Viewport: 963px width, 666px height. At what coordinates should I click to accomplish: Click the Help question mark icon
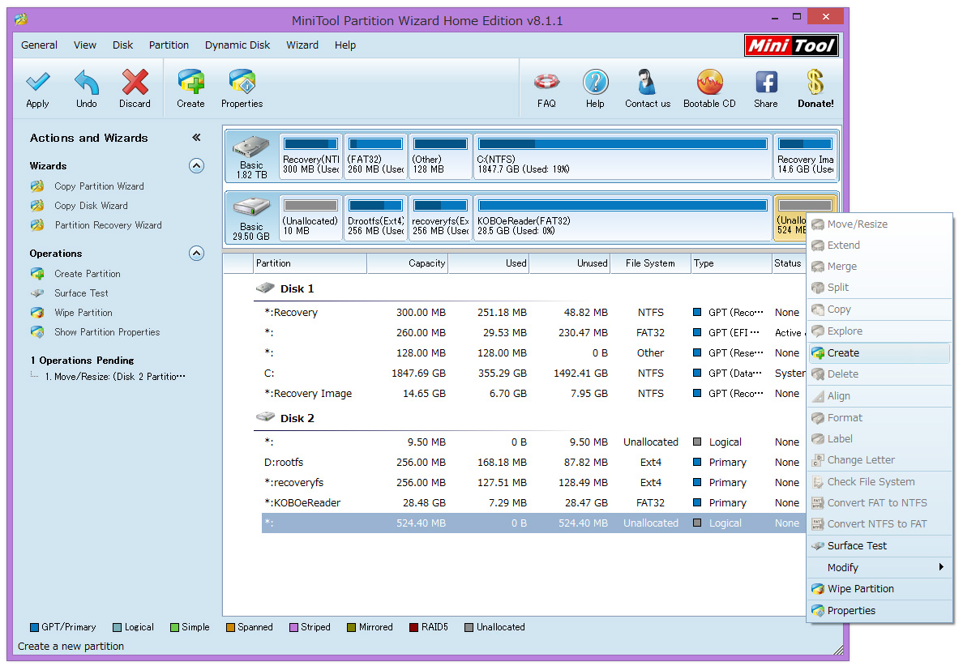point(595,82)
